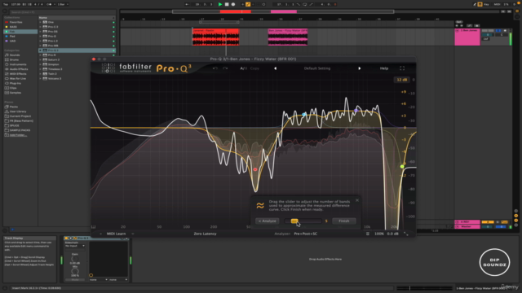Click the Analyze back button
The width and height of the screenshot is (522, 293).
[x=268, y=221]
